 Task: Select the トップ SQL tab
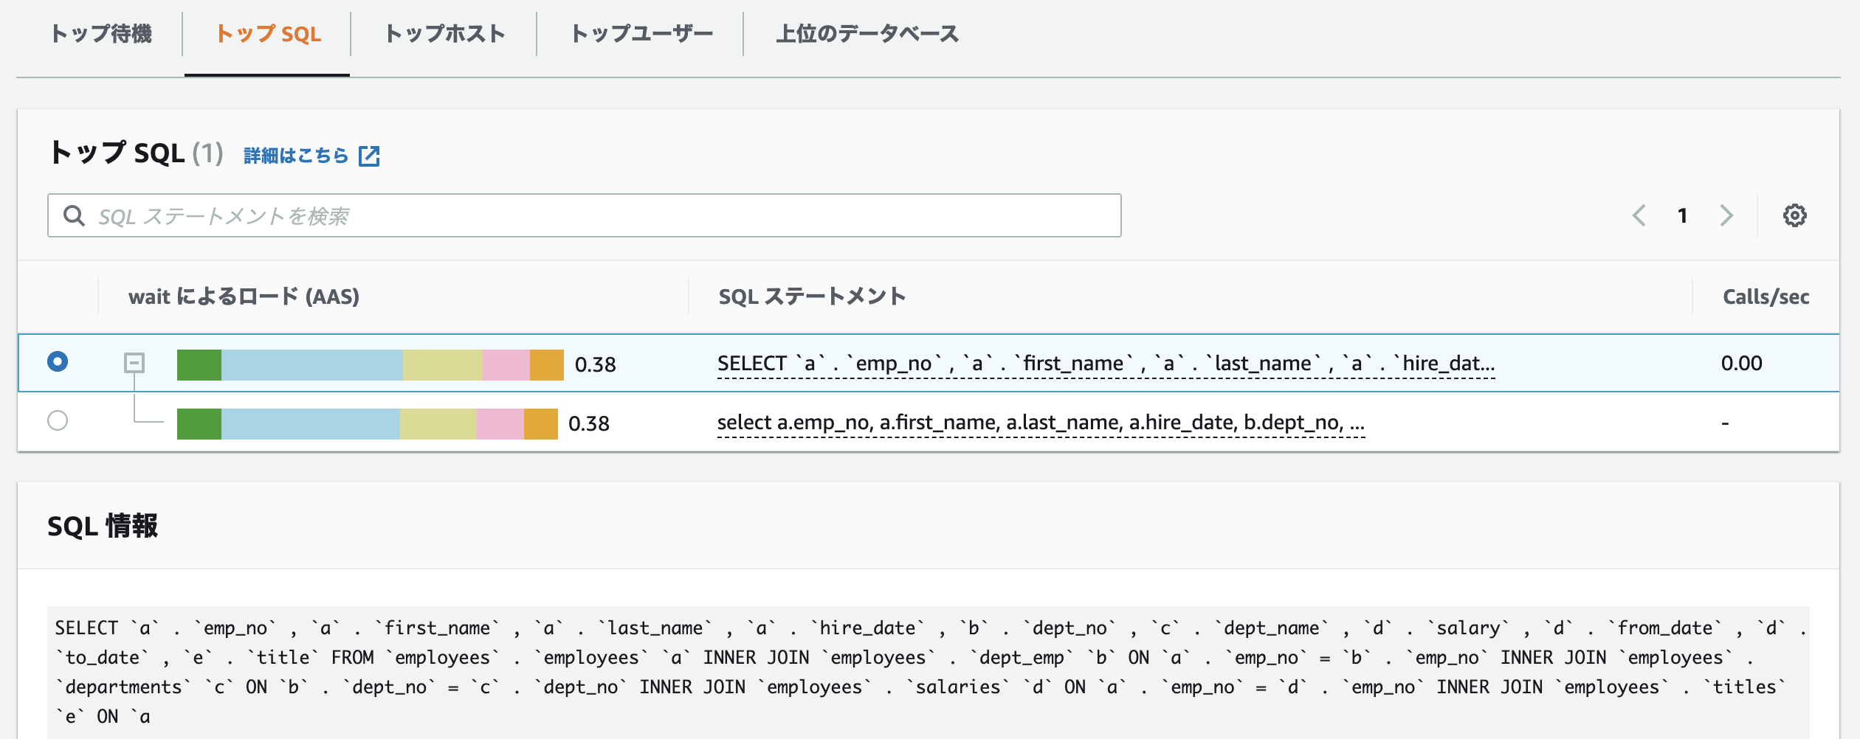[x=268, y=34]
